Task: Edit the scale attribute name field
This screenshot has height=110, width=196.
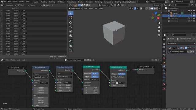Action: 67,82
